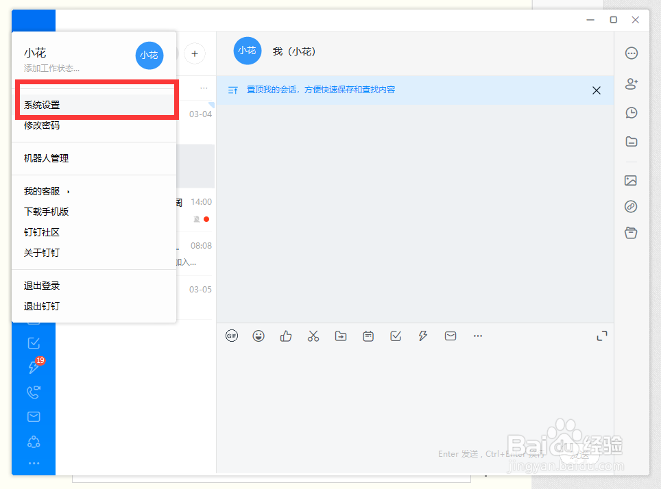This screenshot has width=661, height=489.
Task: Open the conversation list more options dots
Action: [204, 88]
